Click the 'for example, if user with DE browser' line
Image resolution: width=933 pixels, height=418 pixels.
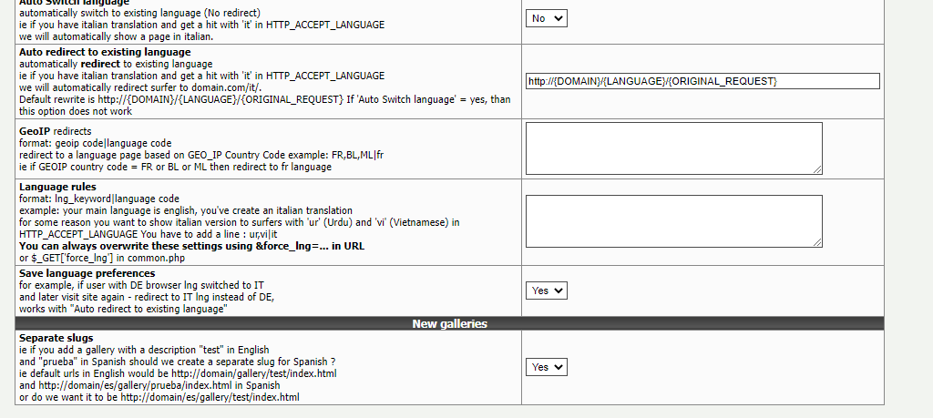141,285
